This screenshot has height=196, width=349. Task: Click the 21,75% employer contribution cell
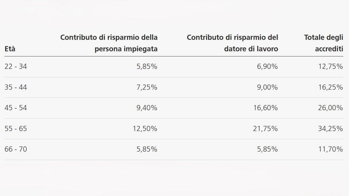[266, 129]
